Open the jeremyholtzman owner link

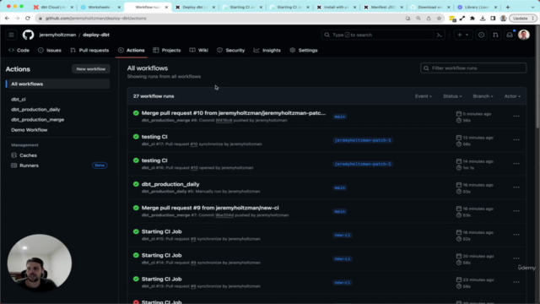pos(57,35)
